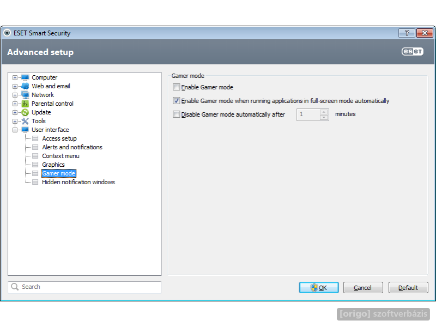Click the green Update icon
The width and height of the screenshot is (436, 327).
pos(25,112)
